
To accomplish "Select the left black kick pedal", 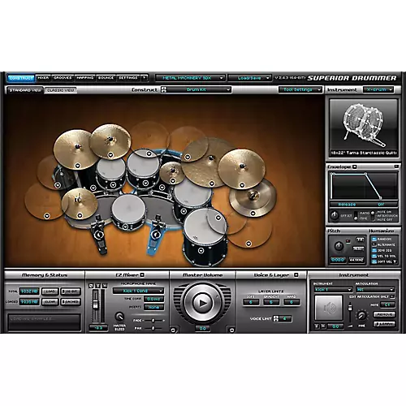I will [x=99, y=235].
